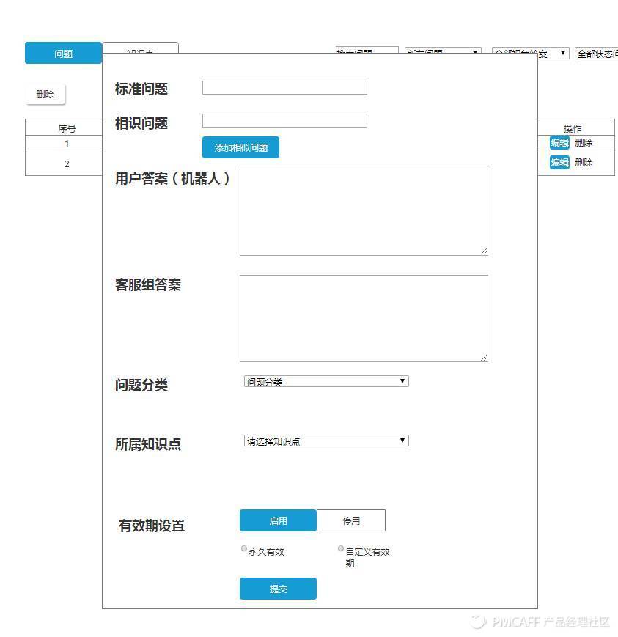Open the 问题分类 dropdown
The image size is (618, 637).
(x=325, y=381)
